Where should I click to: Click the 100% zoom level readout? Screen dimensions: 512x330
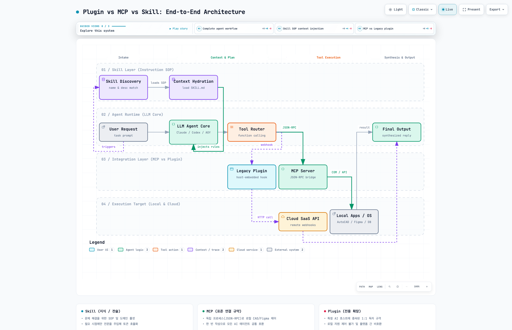click(x=417, y=287)
